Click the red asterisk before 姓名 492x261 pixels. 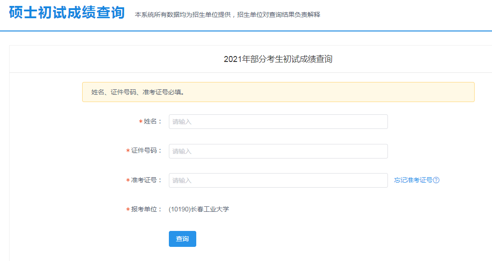click(141, 122)
